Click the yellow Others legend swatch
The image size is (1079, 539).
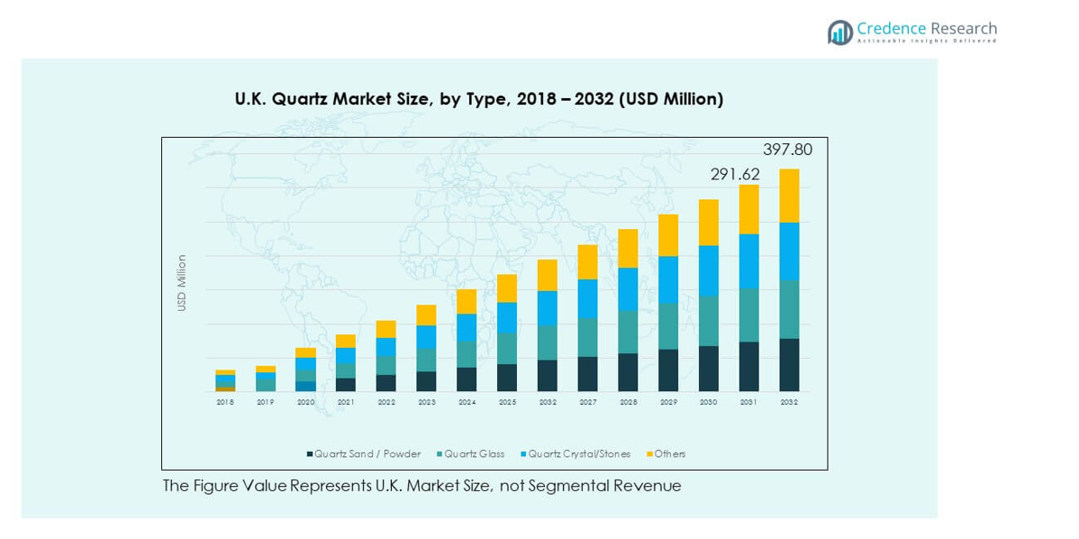649,454
